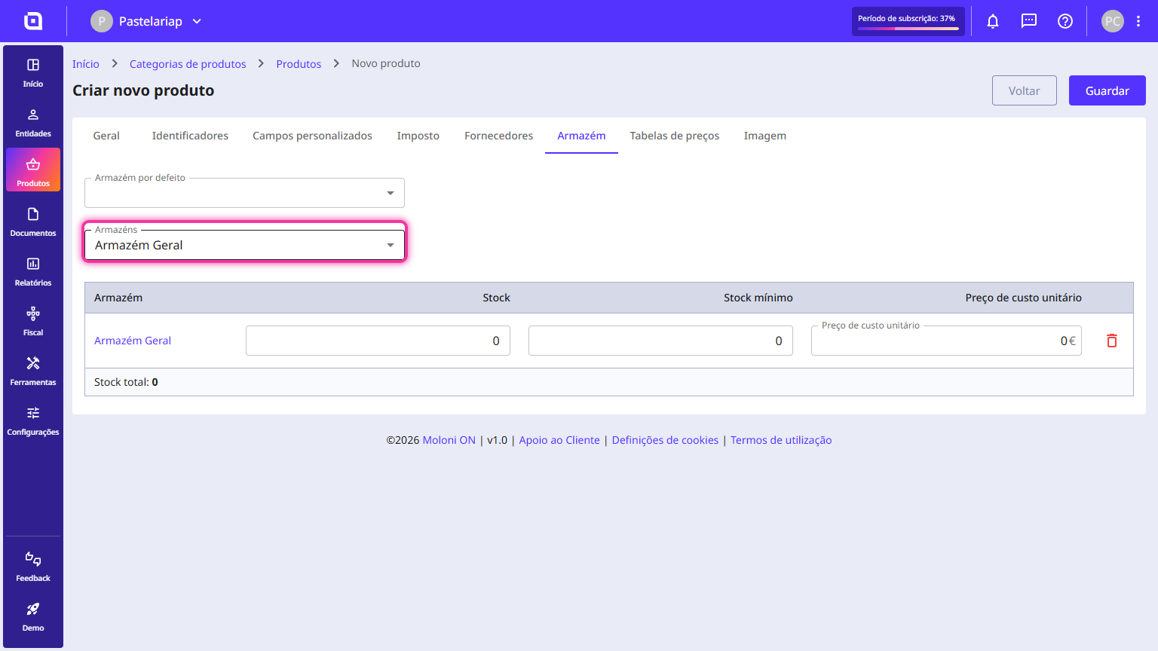Open Configurações in the sidebar
The image size is (1158, 651).
pos(33,421)
